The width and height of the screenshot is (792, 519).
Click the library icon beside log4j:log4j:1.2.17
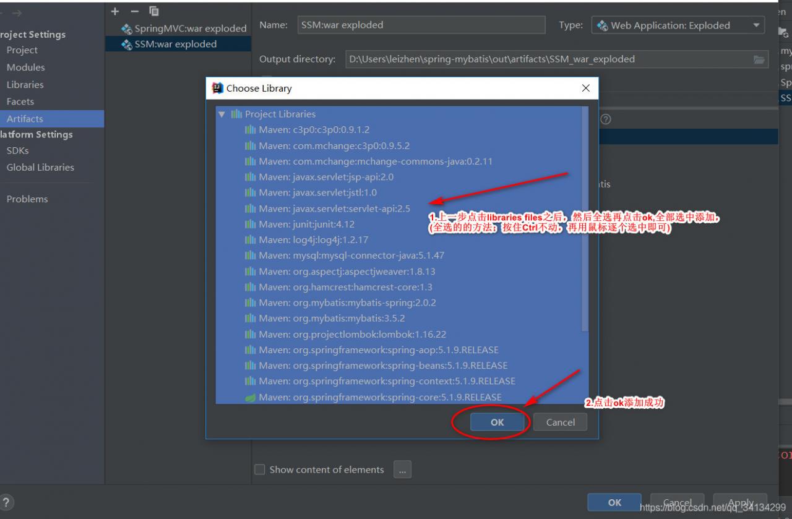(250, 239)
